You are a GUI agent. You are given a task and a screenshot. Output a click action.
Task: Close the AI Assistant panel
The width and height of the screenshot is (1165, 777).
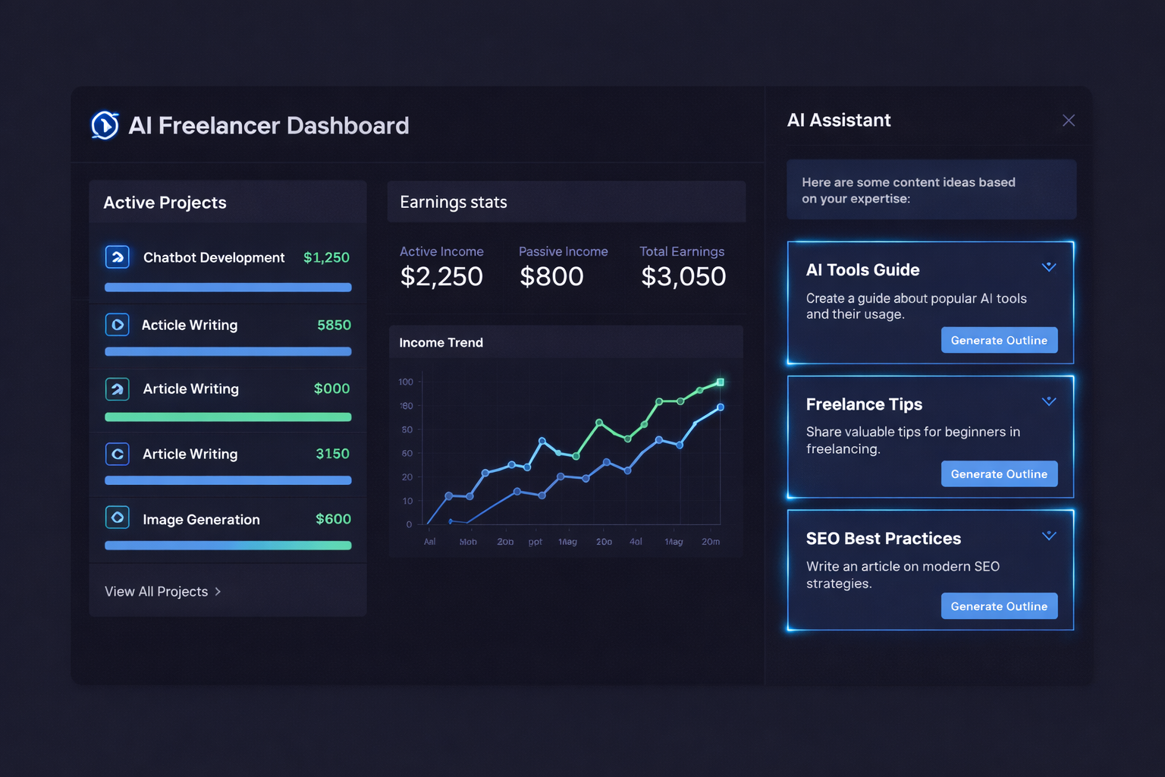click(x=1069, y=121)
